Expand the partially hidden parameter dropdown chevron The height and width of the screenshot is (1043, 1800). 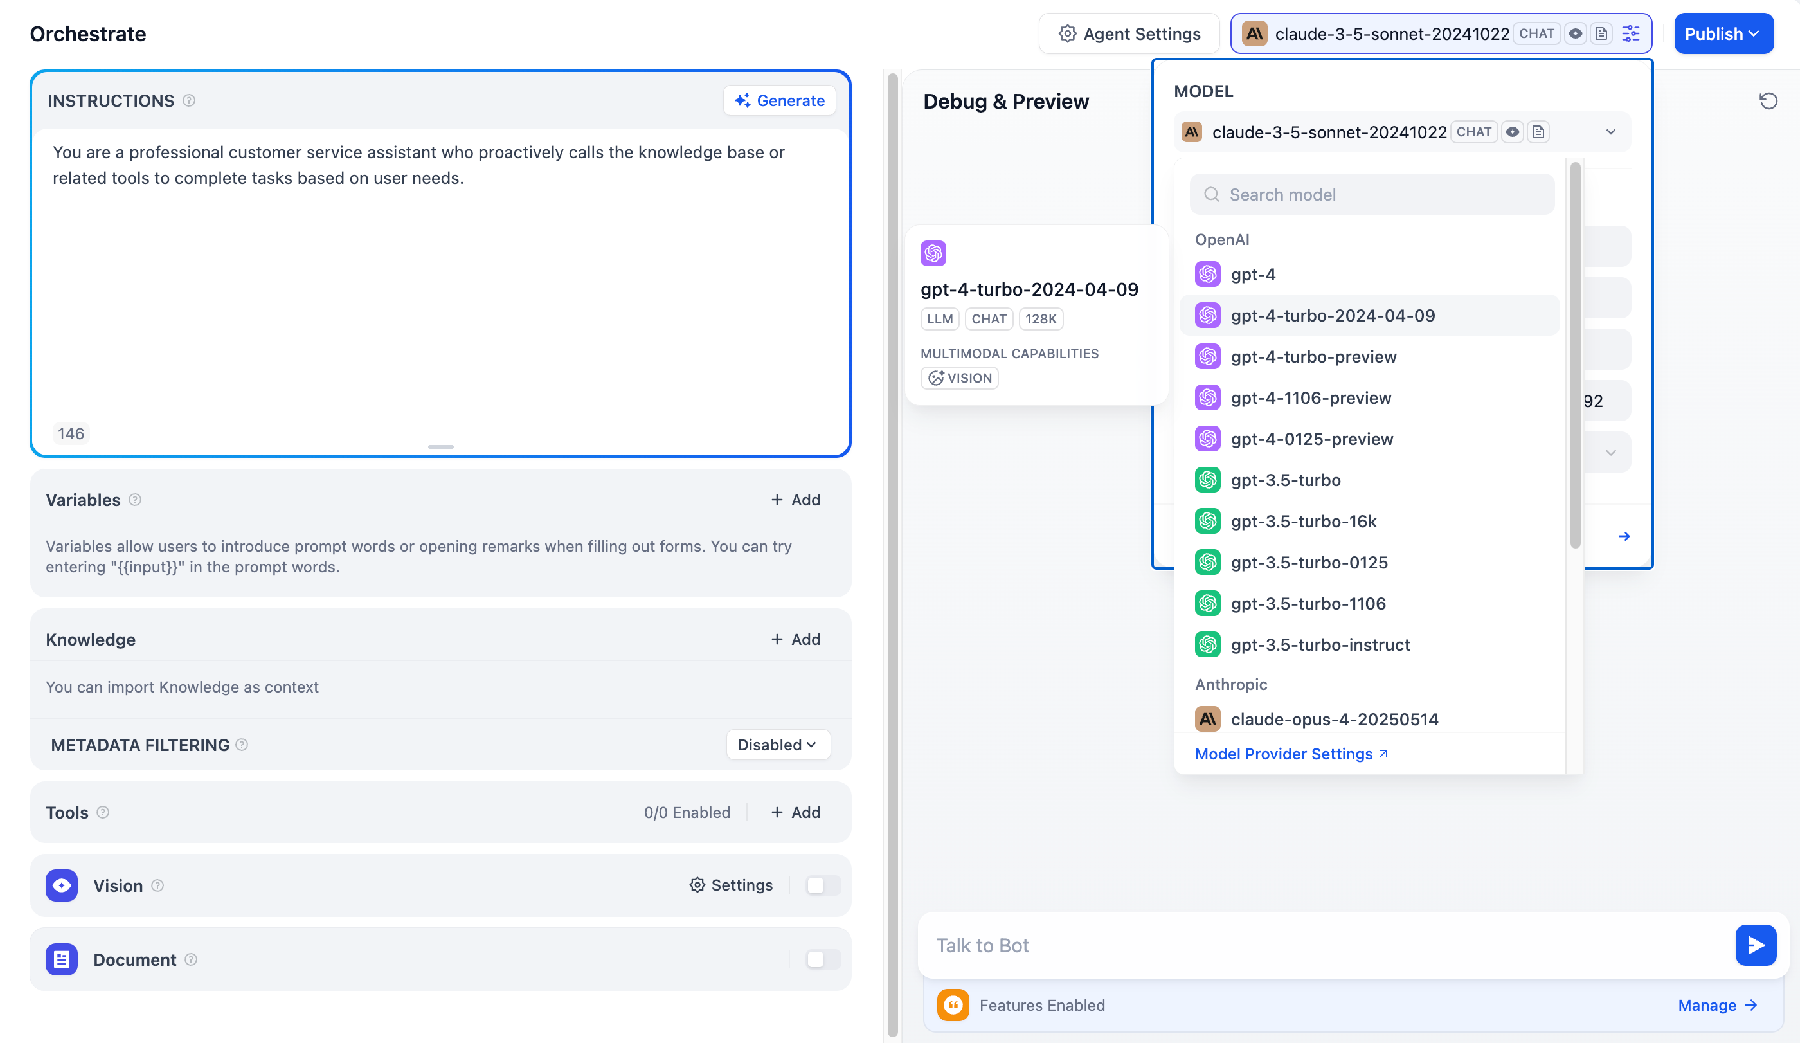pyautogui.click(x=1611, y=453)
